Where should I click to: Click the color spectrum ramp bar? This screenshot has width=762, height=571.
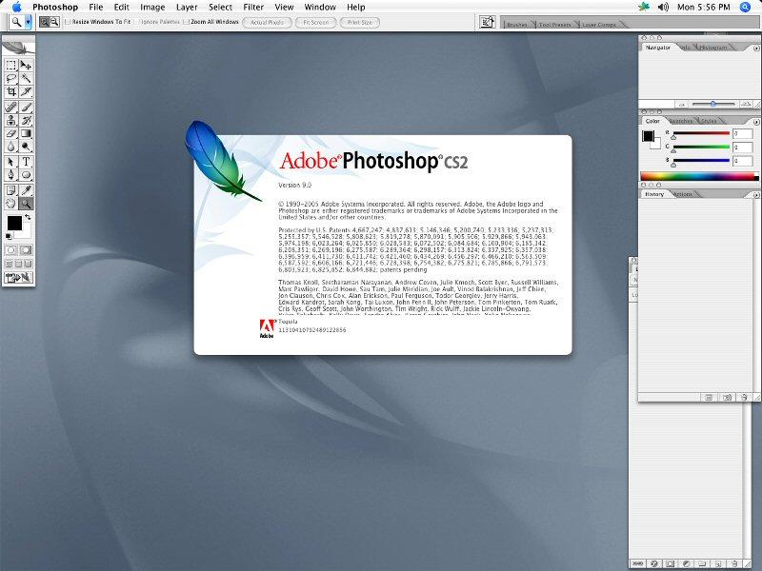click(x=697, y=176)
